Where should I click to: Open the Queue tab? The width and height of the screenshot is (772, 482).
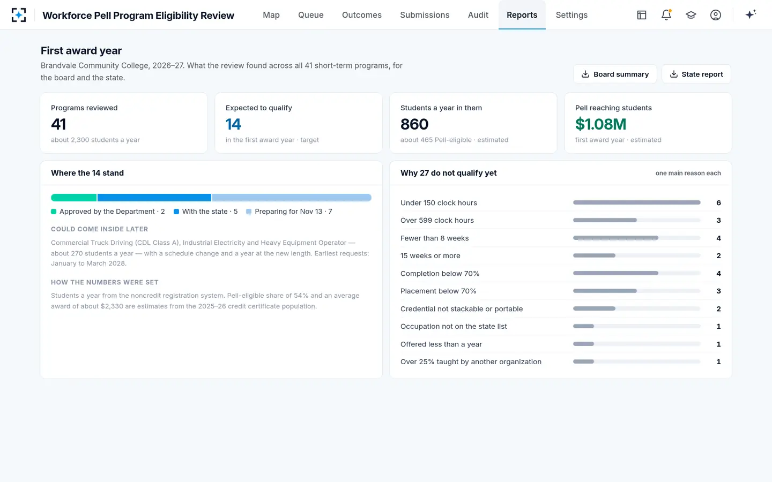311,15
